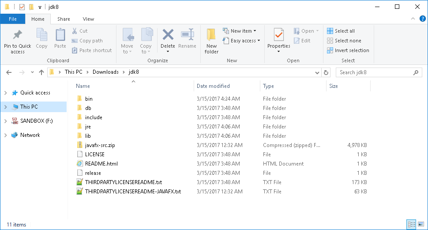Open the View ribbon tab
428x230 pixels.
coord(88,19)
